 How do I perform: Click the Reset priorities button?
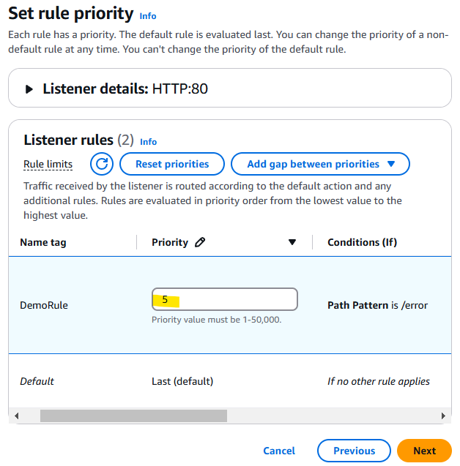[172, 164]
